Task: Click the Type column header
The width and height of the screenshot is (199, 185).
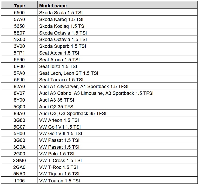Action: pyautogui.click(x=19, y=5)
